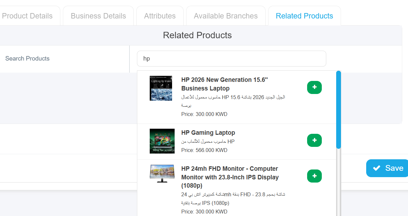Screen dimensions: 408x216
Task: Add HP 24mh FHD Monitor with plus icon
Action: coord(314,176)
